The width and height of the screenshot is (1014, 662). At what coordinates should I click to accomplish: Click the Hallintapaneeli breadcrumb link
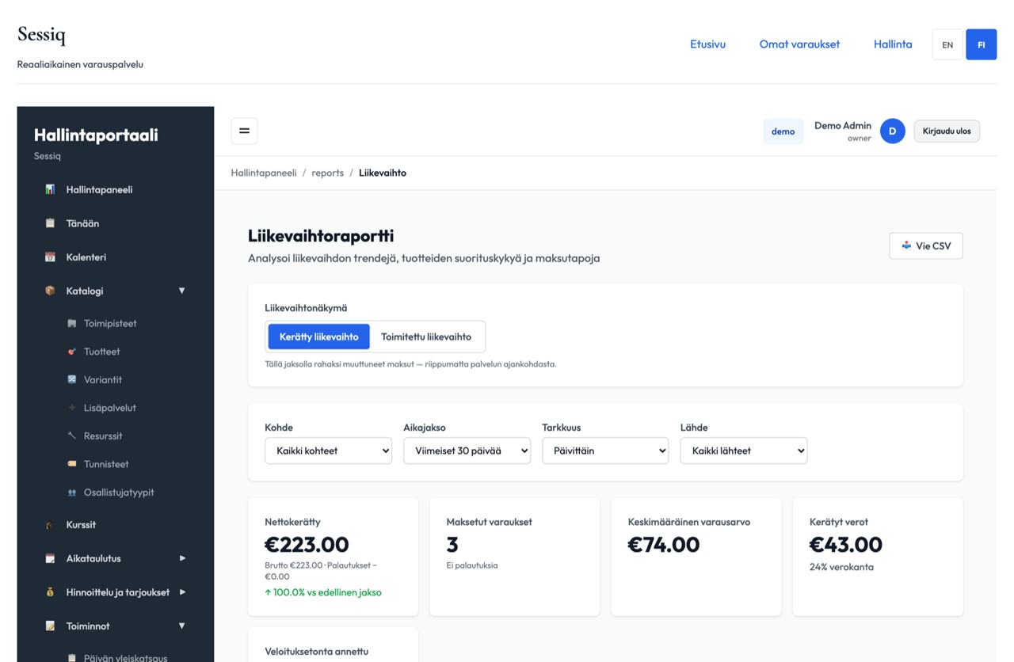264,173
